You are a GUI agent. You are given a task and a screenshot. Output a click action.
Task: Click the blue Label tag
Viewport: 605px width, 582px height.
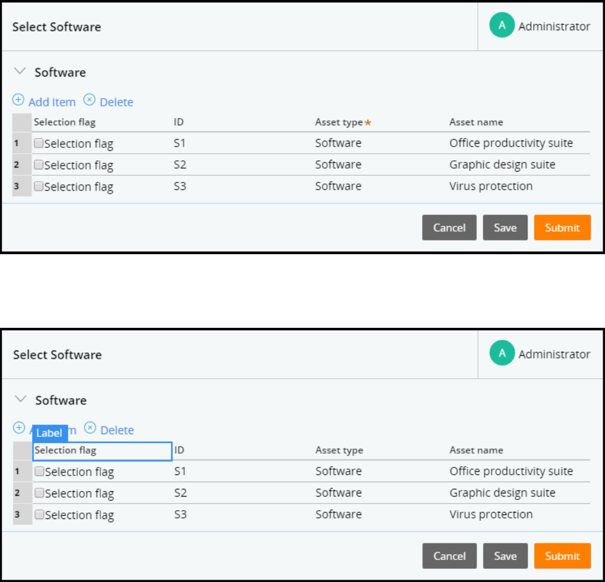[x=49, y=433]
